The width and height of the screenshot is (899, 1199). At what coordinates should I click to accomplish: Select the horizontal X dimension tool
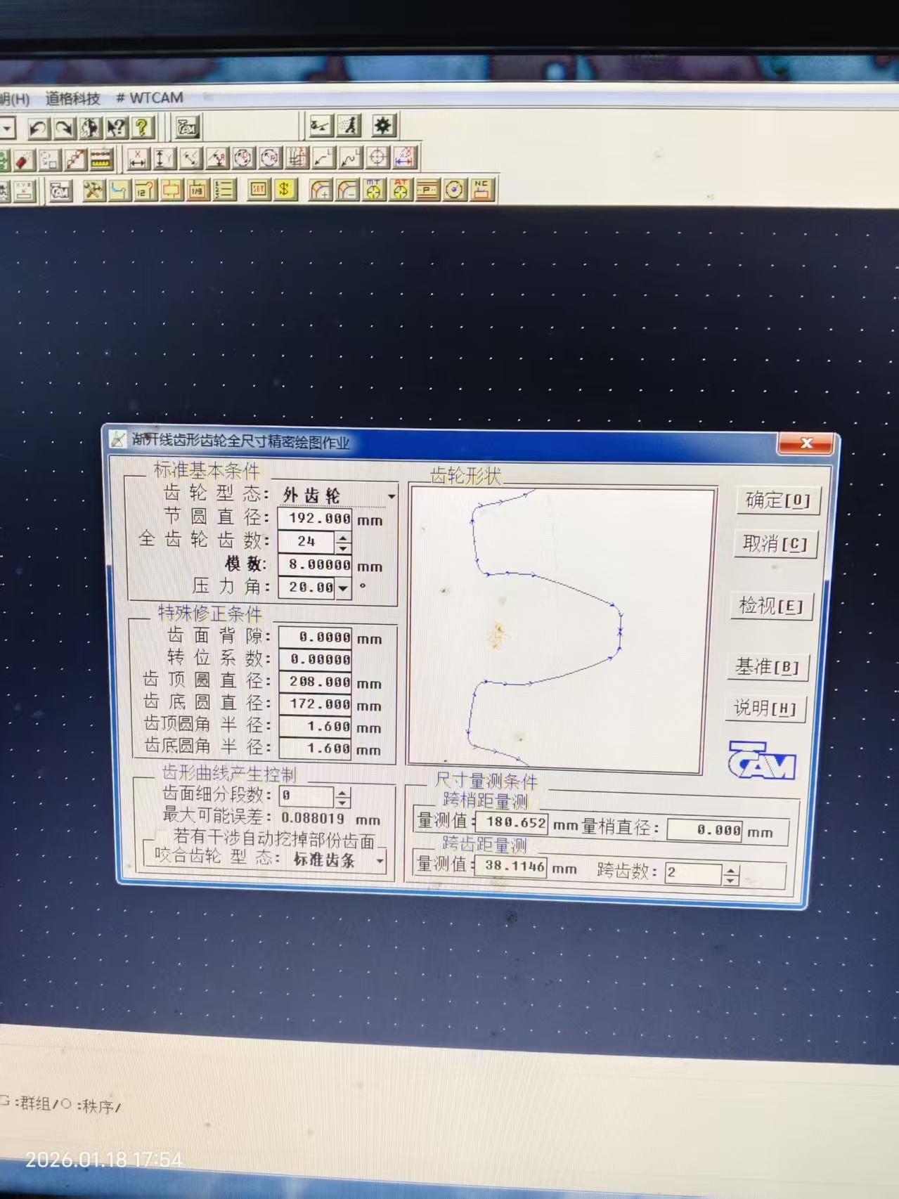[x=138, y=159]
